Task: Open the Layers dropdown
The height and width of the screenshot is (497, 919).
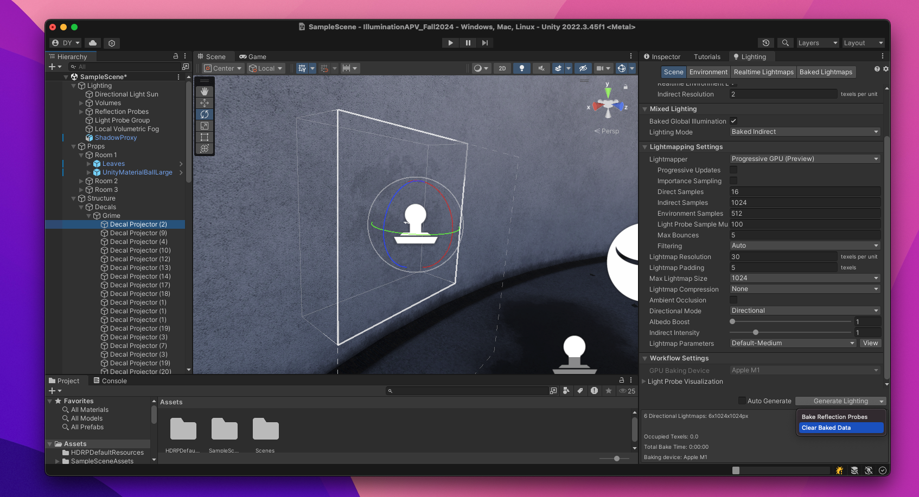Action: click(817, 43)
